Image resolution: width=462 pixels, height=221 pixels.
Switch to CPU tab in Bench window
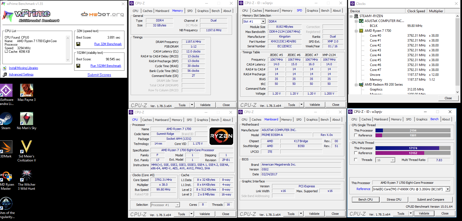tap(354, 119)
